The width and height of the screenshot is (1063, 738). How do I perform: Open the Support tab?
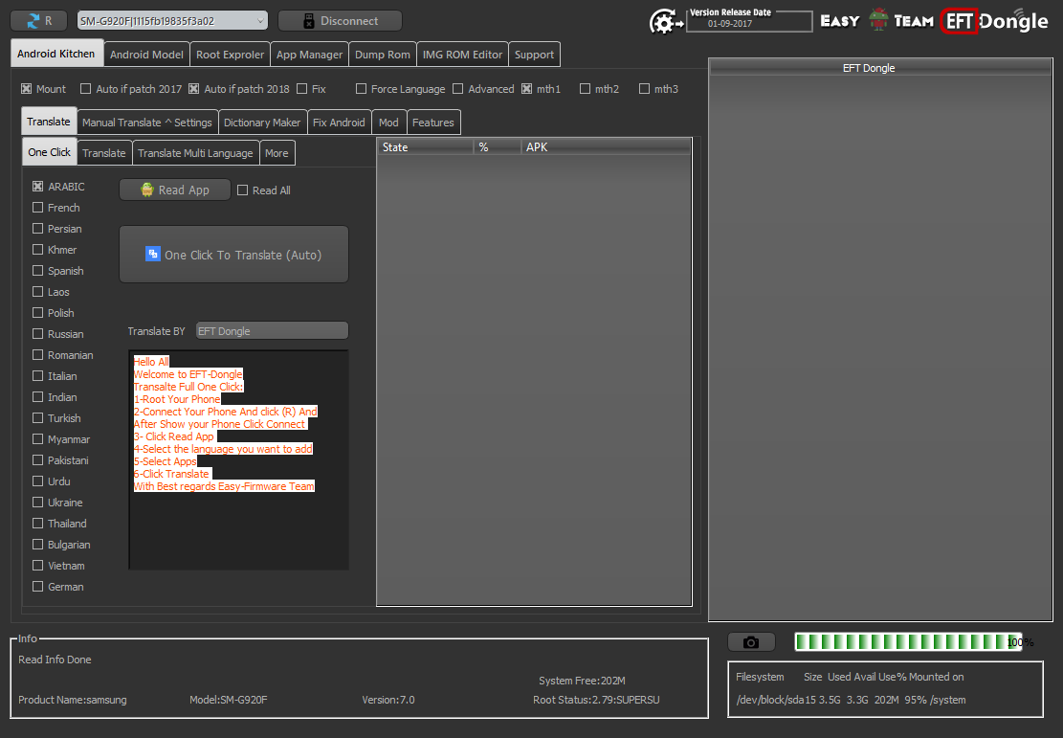534,55
